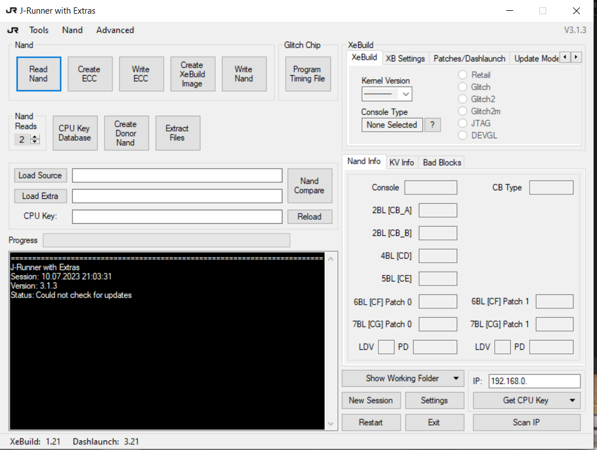Select the XeBuild tab
This screenshot has width=597, height=450.
click(x=364, y=58)
